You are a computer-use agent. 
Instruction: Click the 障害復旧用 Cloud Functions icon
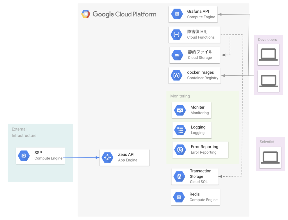[177, 35]
